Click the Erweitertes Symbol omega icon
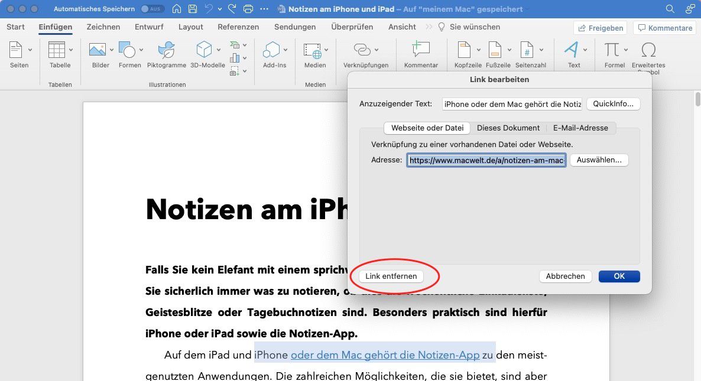The height and width of the screenshot is (381, 701). [x=648, y=50]
